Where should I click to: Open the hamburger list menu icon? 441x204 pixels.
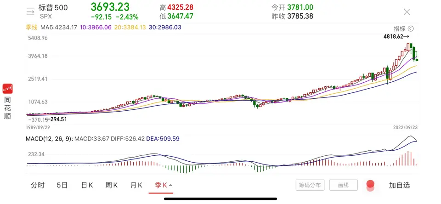30,11
